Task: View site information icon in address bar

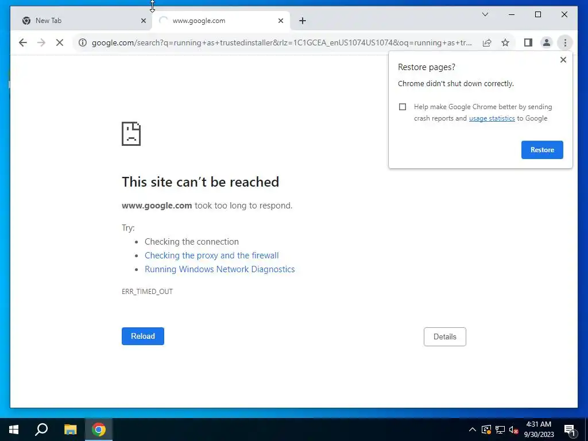Action: [83, 42]
